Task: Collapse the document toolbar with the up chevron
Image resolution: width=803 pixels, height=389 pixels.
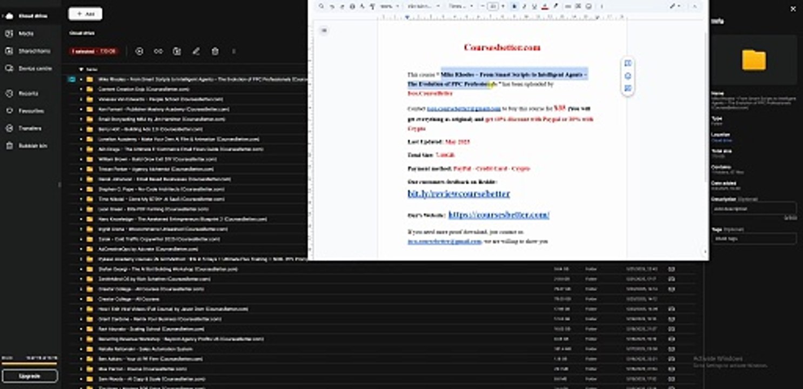Action: point(694,6)
